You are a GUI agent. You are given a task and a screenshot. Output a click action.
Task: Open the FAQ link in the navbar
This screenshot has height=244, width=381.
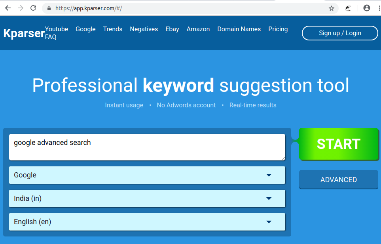pos(51,36)
